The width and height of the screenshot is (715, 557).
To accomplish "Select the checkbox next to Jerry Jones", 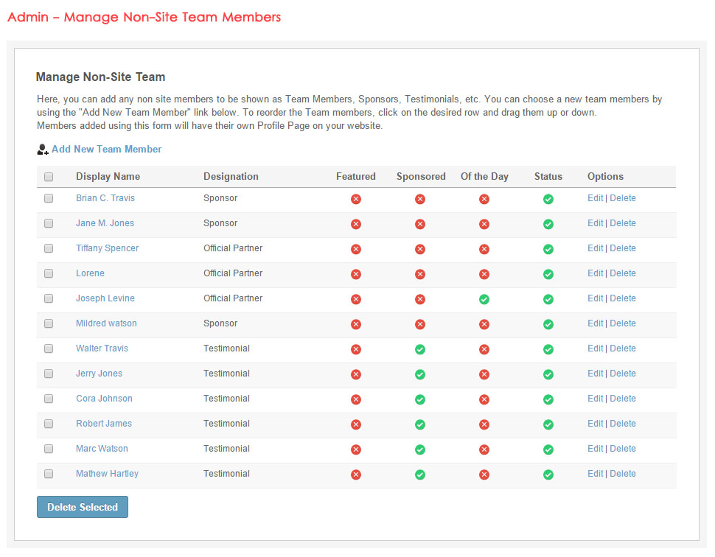I will 49,374.
